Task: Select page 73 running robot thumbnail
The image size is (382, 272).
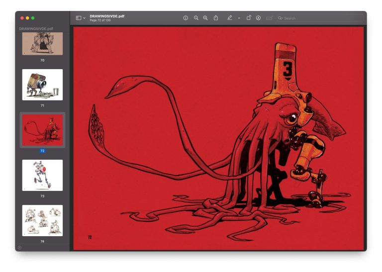Action: (x=42, y=176)
